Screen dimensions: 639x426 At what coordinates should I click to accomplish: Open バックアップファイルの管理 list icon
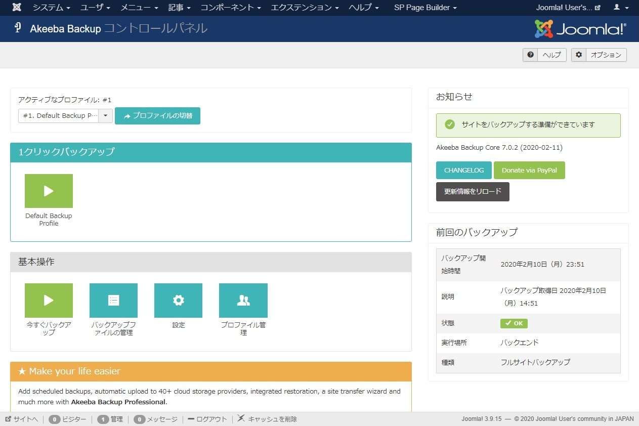tap(113, 300)
